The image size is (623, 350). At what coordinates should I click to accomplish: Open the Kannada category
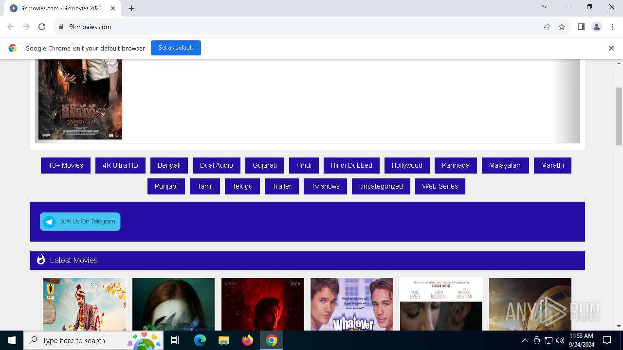point(456,165)
